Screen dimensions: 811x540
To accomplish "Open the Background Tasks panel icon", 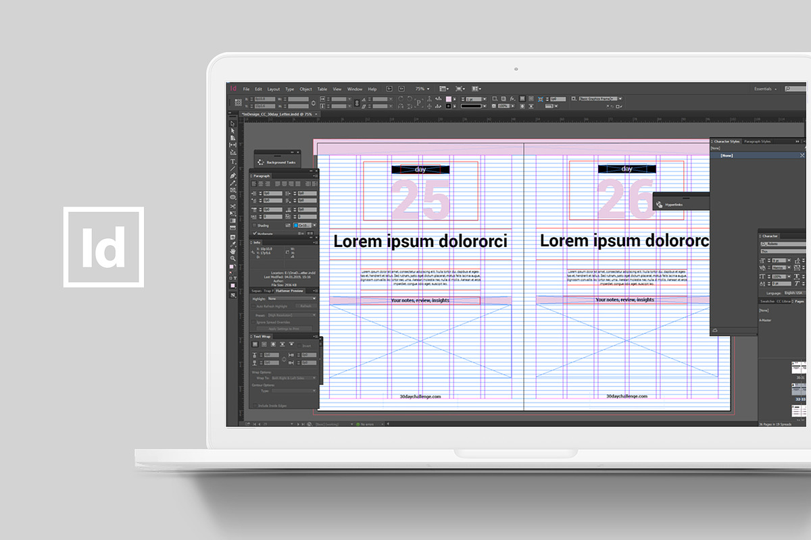I will point(261,162).
